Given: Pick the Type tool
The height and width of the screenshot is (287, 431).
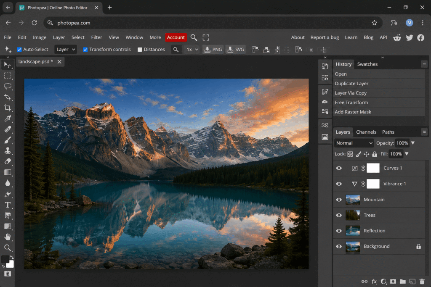Looking at the screenshot, I should click(x=8, y=205).
